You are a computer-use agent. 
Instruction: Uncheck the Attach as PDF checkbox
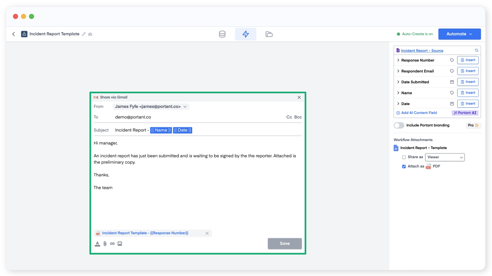pos(404,167)
